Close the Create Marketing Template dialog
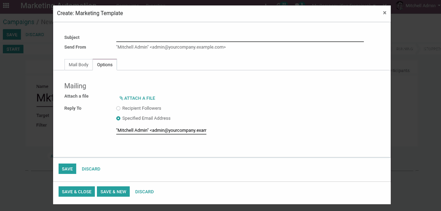The image size is (441, 211). point(384,13)
